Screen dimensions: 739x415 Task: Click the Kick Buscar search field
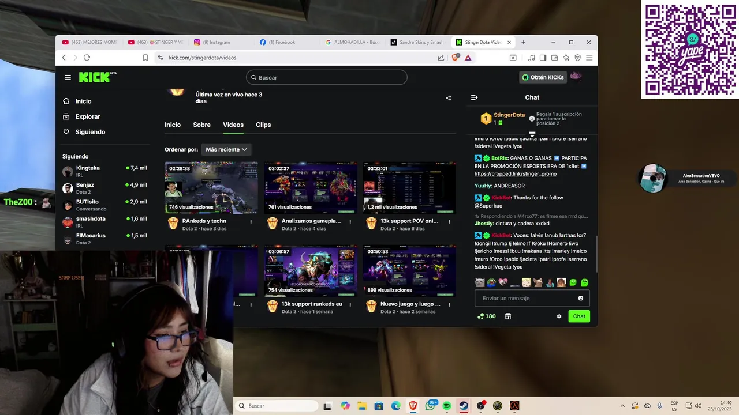(x=327, y=77)
